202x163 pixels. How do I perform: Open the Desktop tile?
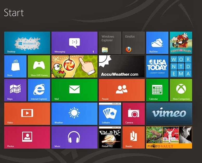pyautogui.click(x=27, y=43)
